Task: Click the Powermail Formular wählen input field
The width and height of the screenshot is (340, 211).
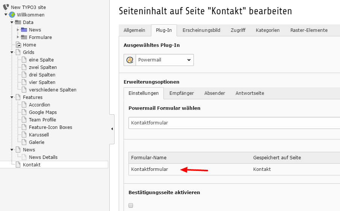Action: (234, 123)
